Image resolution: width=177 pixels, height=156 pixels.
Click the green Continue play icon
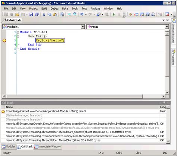(x=114, y=15)
